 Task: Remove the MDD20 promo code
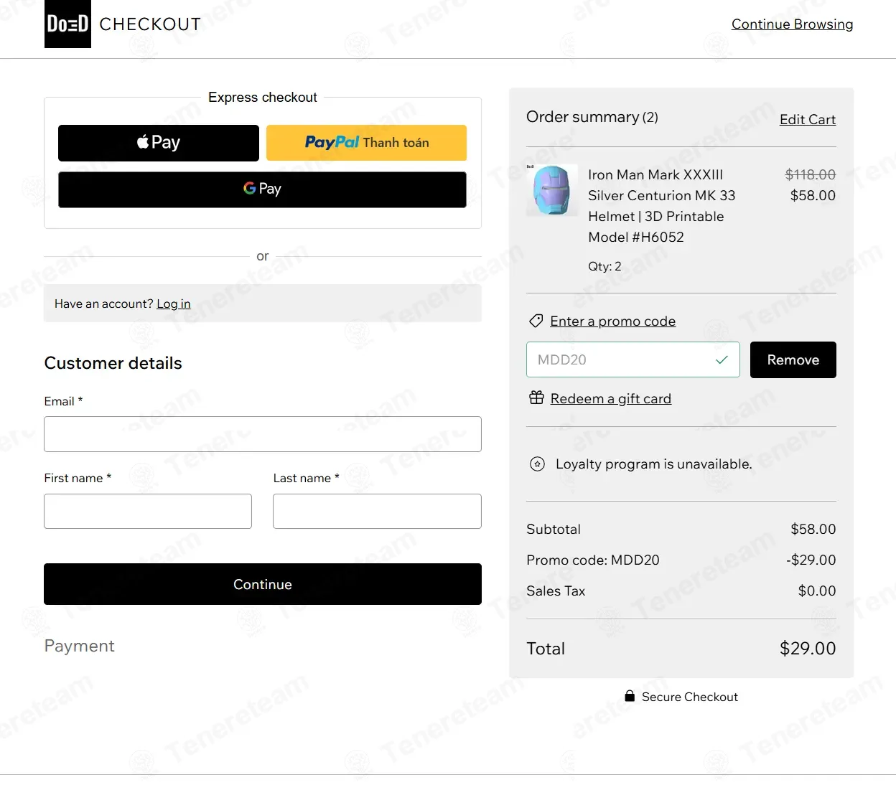coord(793,359)
